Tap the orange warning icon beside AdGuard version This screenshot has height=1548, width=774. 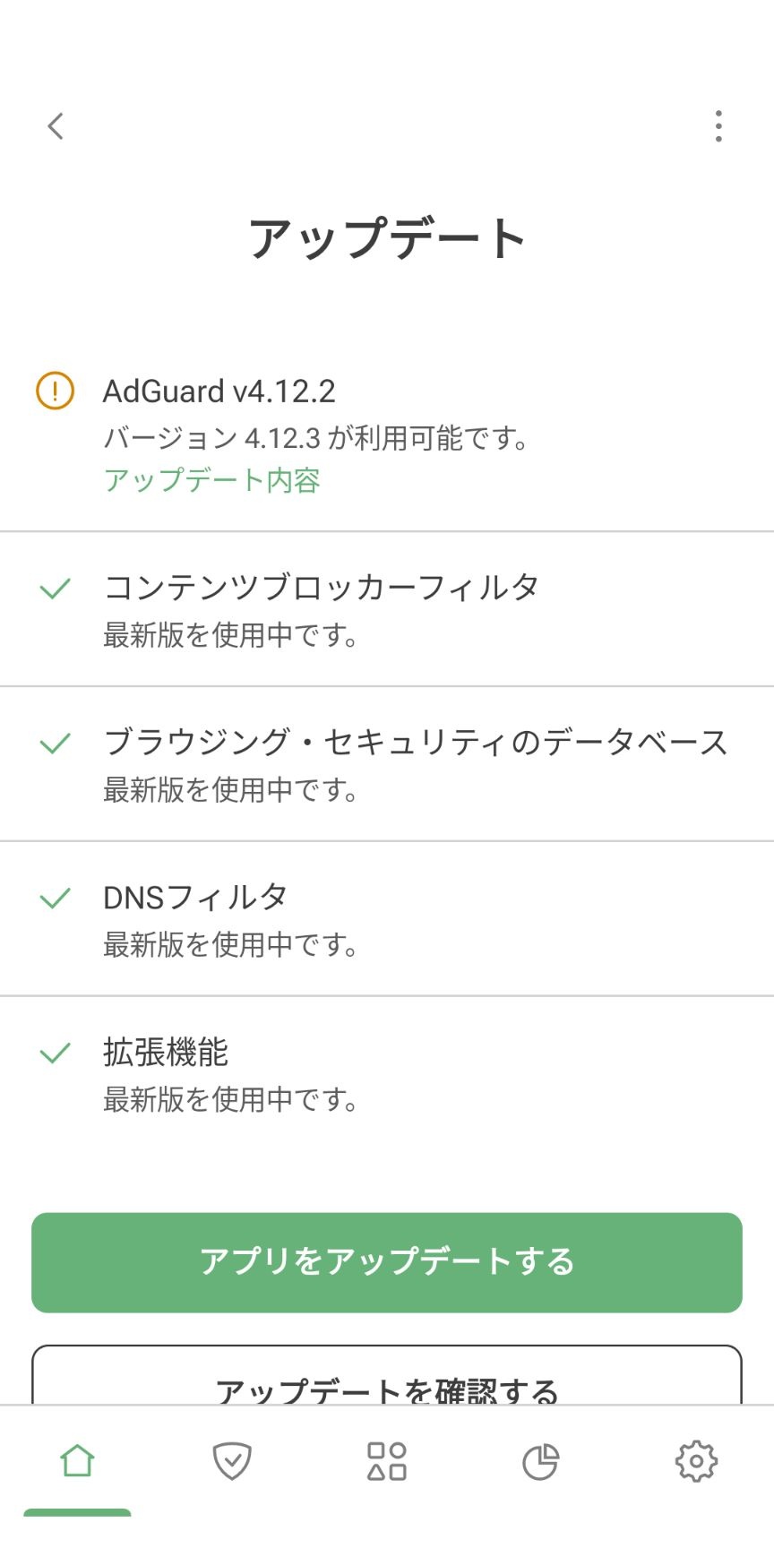click(x=55, y=391)
